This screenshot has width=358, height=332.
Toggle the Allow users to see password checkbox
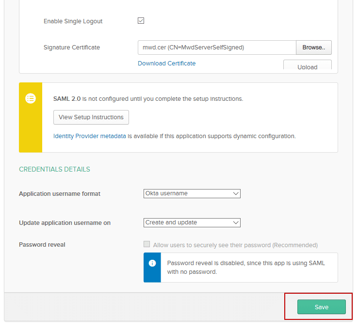pyautogui.click(x=147, y=245)
